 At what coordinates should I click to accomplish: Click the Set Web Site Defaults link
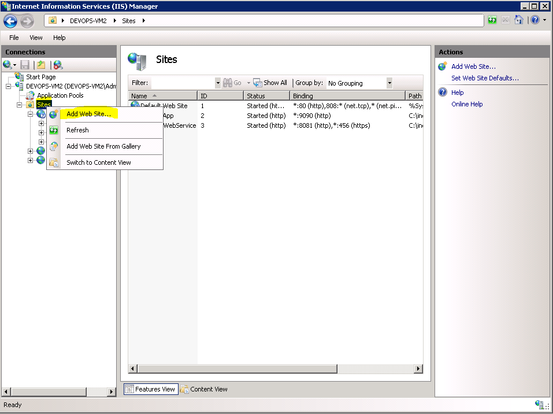pos(485,78)
